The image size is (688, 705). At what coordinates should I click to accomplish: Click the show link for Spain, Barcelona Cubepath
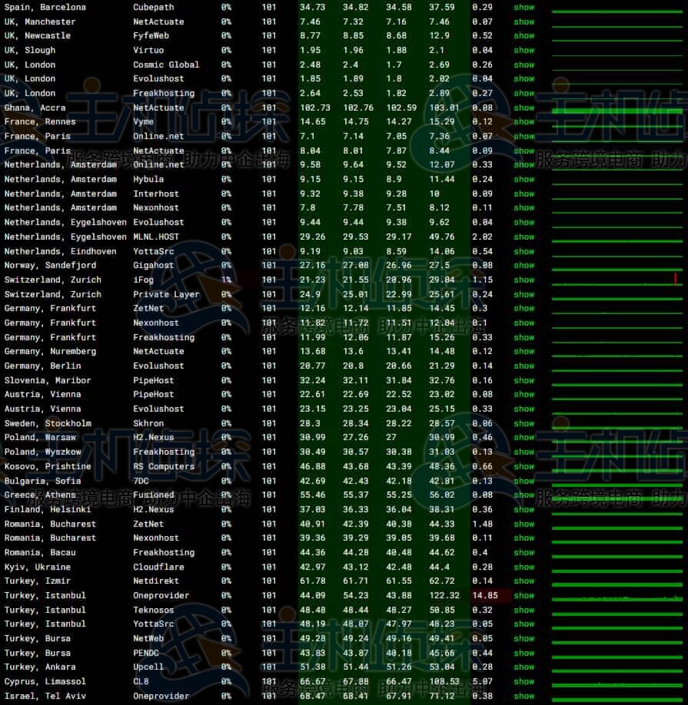(523, 7)
